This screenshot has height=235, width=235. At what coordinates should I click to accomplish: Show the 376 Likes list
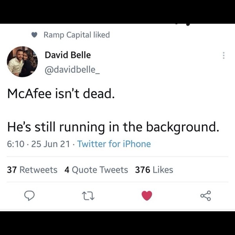tap(154, 170)
